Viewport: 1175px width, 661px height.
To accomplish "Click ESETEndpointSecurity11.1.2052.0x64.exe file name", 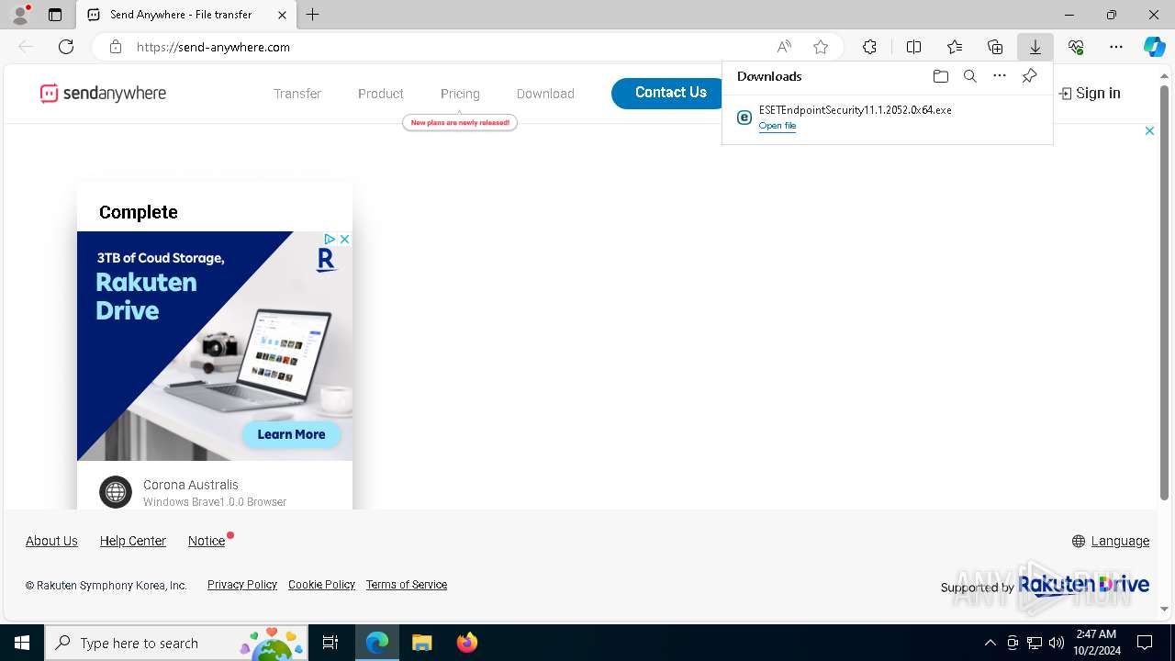I will pyautogui.click(x=855, y=109).
